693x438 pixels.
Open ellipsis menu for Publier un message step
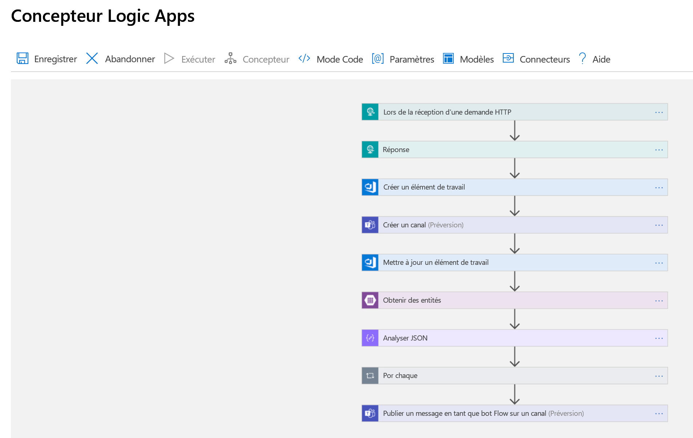click(659, 414)
